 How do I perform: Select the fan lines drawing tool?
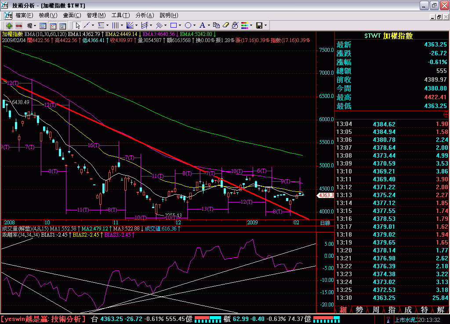click(x=130, y=26)
